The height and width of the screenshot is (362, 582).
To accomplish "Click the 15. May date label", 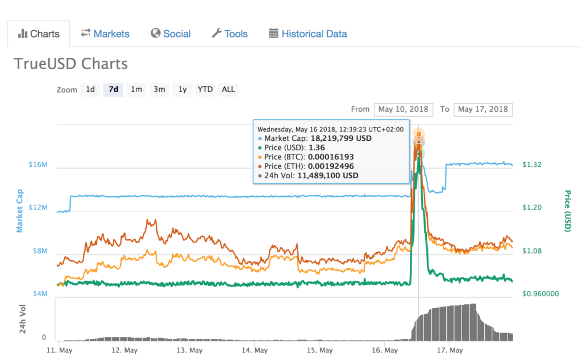I will (x=319, y=350).
